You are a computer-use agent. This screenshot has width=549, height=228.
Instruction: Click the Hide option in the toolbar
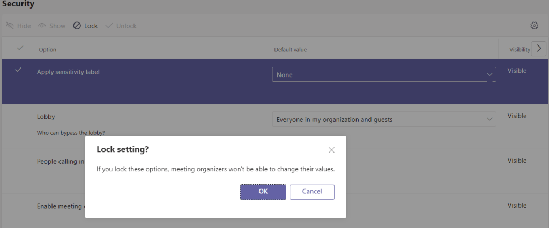point(18,26)
